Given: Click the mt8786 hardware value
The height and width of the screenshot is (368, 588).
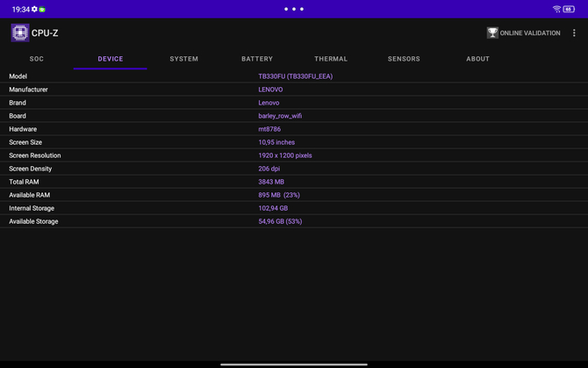Looking at the screenshot, I should point(269,129).
